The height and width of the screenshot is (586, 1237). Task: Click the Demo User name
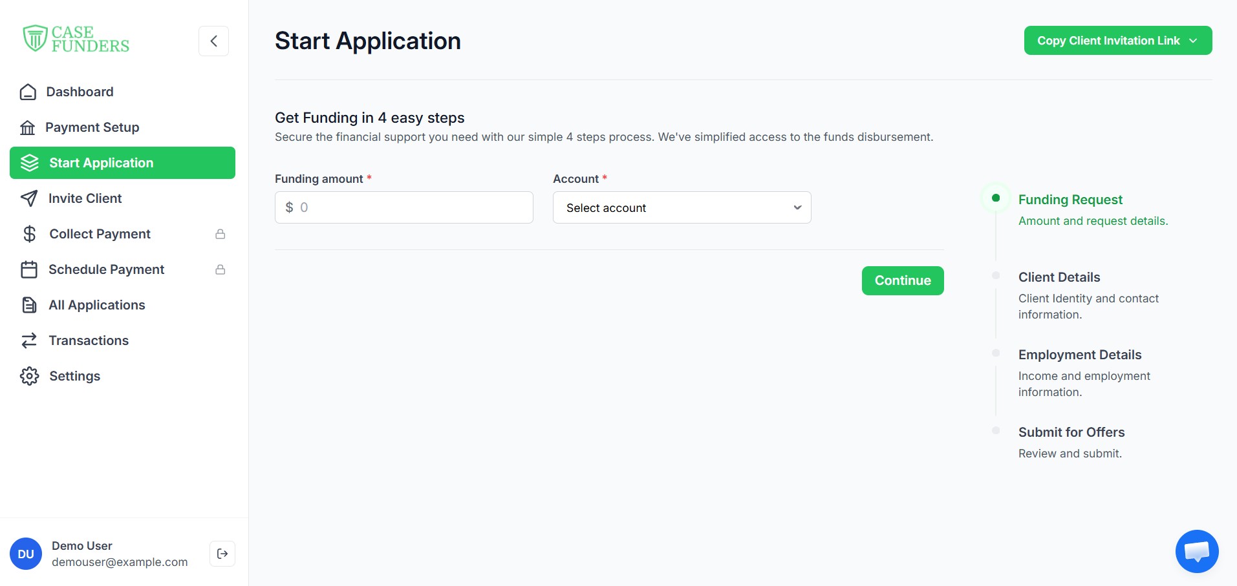pos(82,546)
